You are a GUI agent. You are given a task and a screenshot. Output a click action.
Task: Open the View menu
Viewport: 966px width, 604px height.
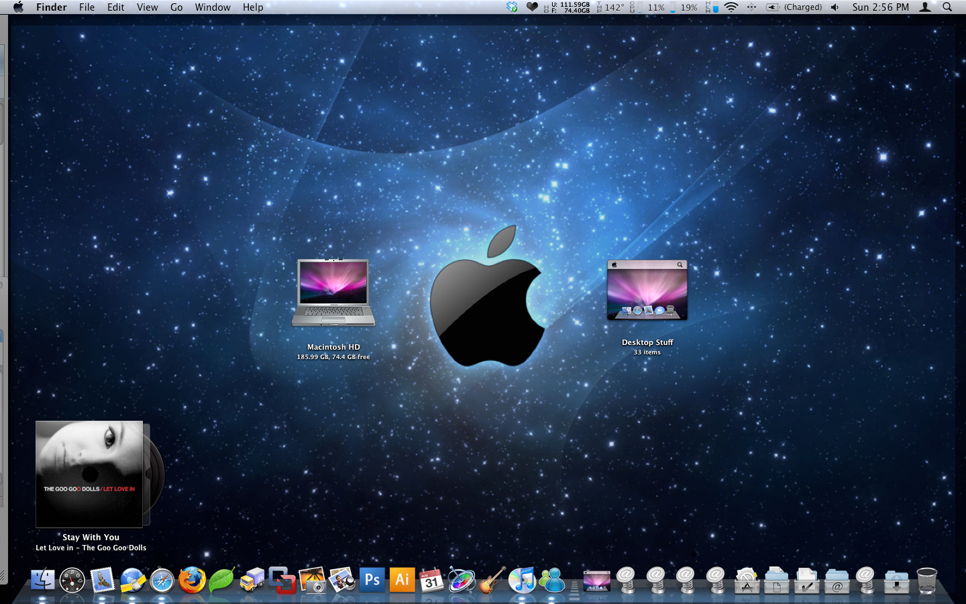click(148, 7)
